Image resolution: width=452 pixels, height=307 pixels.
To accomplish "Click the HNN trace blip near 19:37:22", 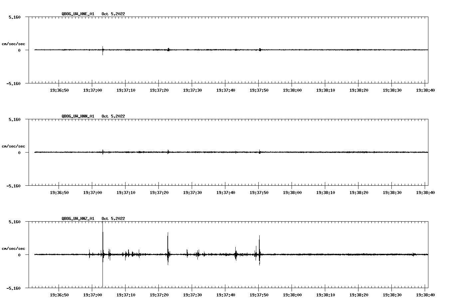I will coord(168,152).
